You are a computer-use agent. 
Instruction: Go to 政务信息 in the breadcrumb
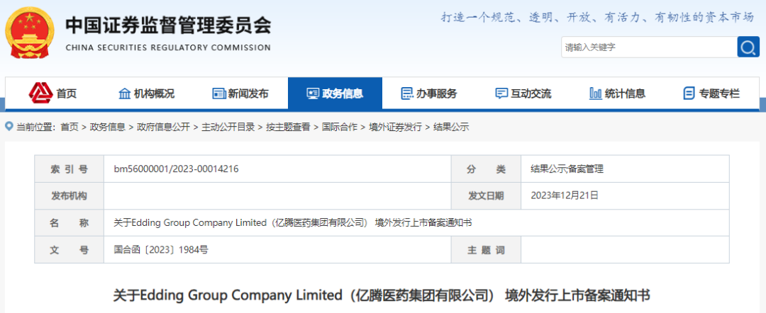108,127
